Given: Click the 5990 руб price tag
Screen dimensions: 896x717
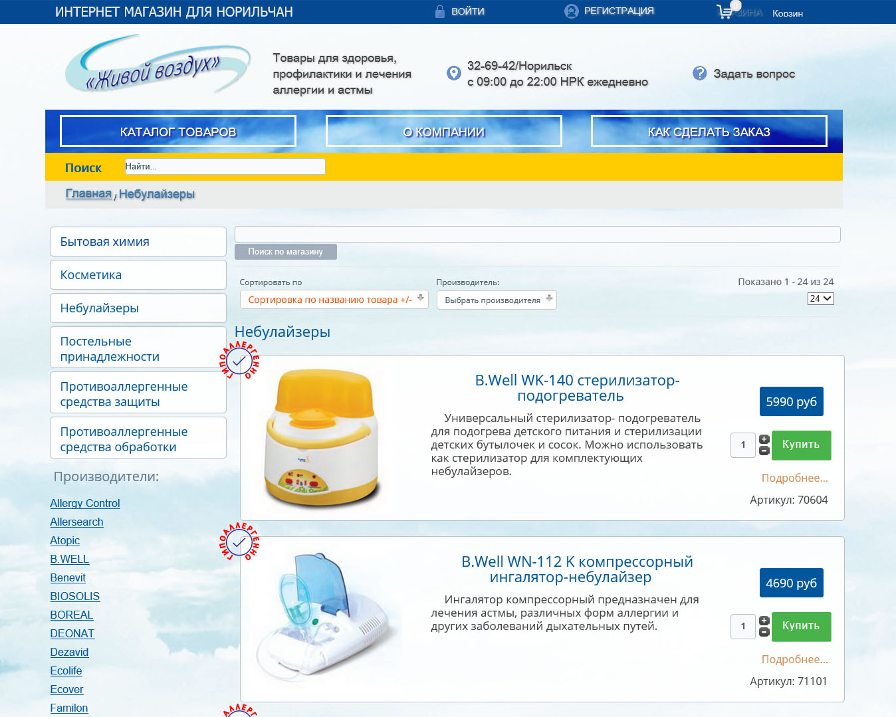Looking at the screenshot, I should pyautogui.click(x=792, y=401).
